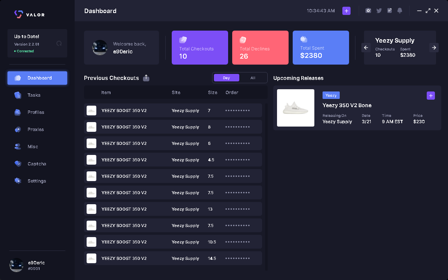Image resolution: width=448 pixels, height=280 pixels.
Task: Click the Size column header
Action: [213, 93]
